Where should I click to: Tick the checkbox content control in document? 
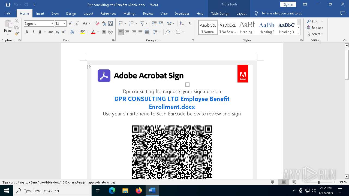pyautogui.click(x=187, y=85)
